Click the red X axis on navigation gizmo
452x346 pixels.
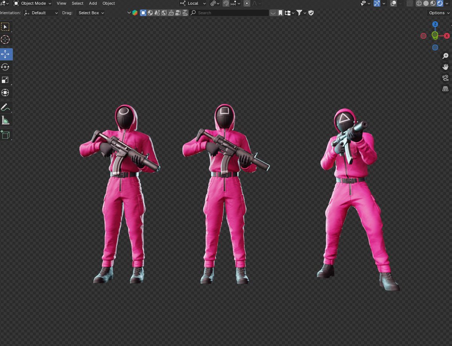coord(447,36)
